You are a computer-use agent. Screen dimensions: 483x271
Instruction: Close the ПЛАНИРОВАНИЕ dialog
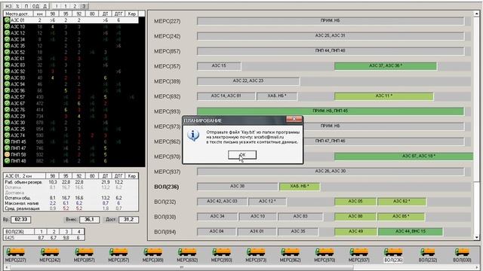click(294, 119)
